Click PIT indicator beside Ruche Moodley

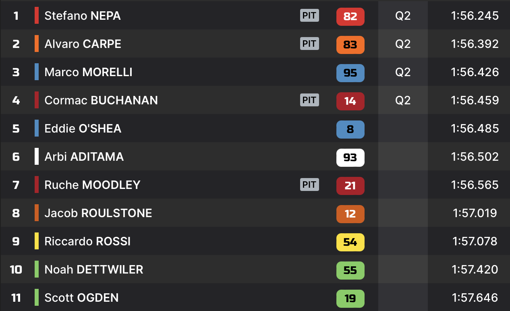pos(309,185)
